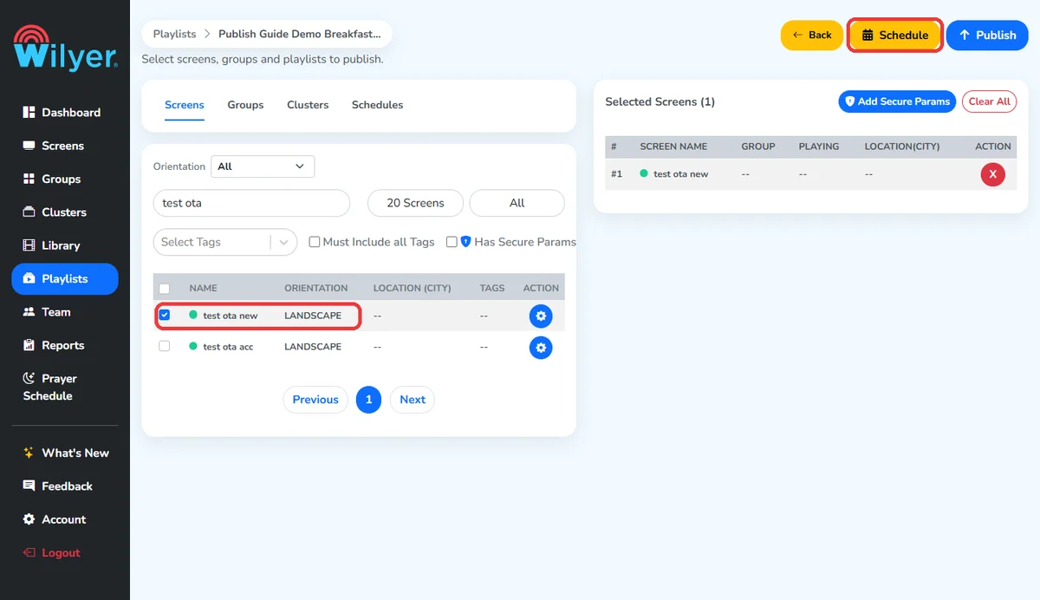Click the 'test ota' search field
Viewport: 1040px width, 600px height.
[251, 203]
